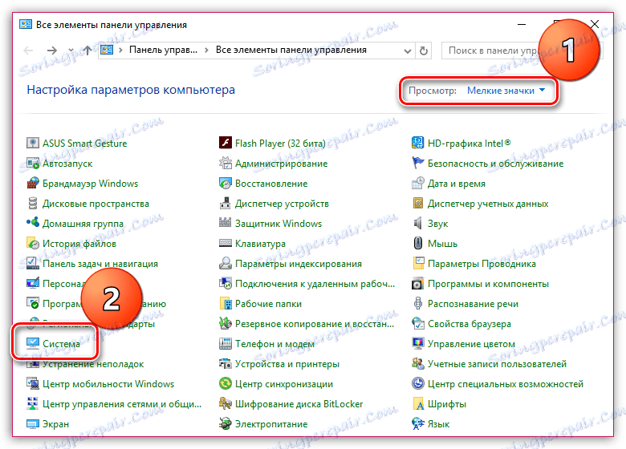Open the Свойства браузера link

(469, 323)
